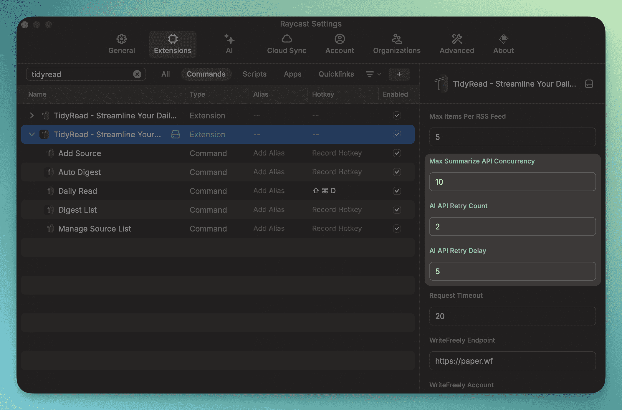Open the About Raycast icon

[x=503, y=39]
